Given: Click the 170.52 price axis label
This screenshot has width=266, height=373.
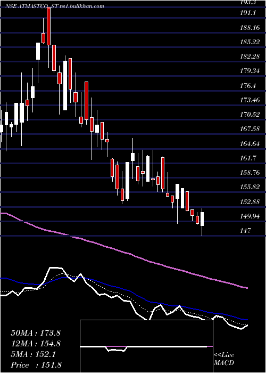Looking at the screenshot, I should [x=250, y=115].
